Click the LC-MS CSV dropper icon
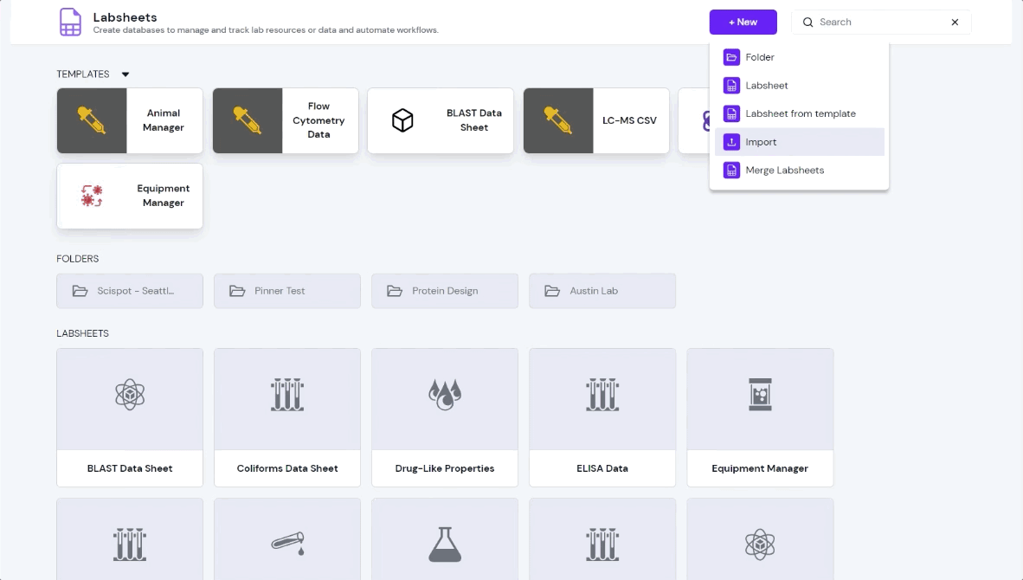This screenshot has width=1023, height=580. pos(558,120)
